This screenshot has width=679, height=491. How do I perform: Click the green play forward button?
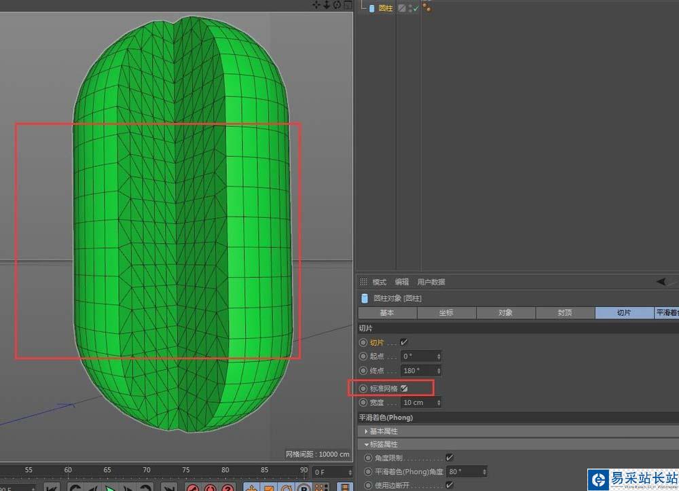click(111, 488)
